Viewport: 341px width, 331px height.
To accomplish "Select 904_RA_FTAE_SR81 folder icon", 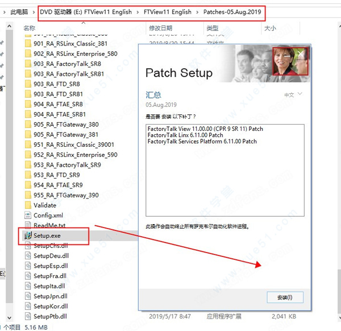I will point(28,114).
